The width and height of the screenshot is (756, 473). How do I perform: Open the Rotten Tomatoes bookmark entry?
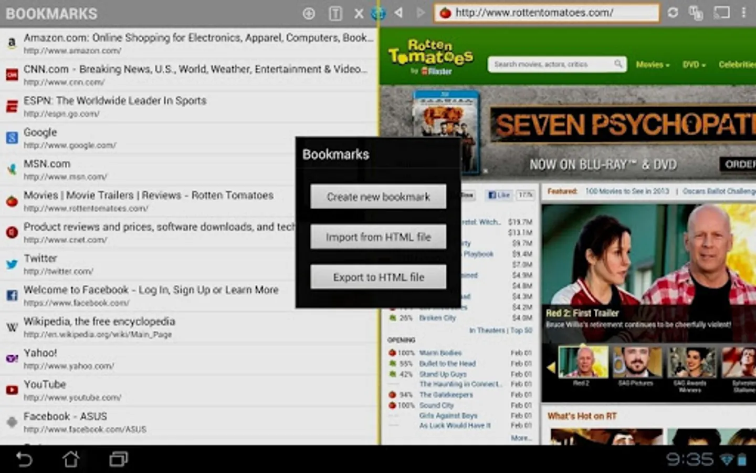147,201
